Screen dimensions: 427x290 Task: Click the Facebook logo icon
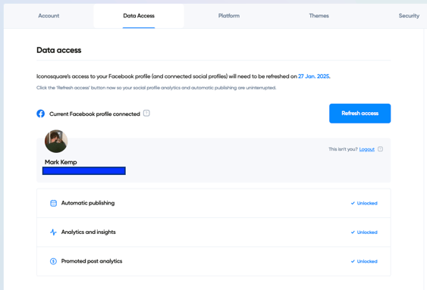pyautogui.click(x=40, y=114)
